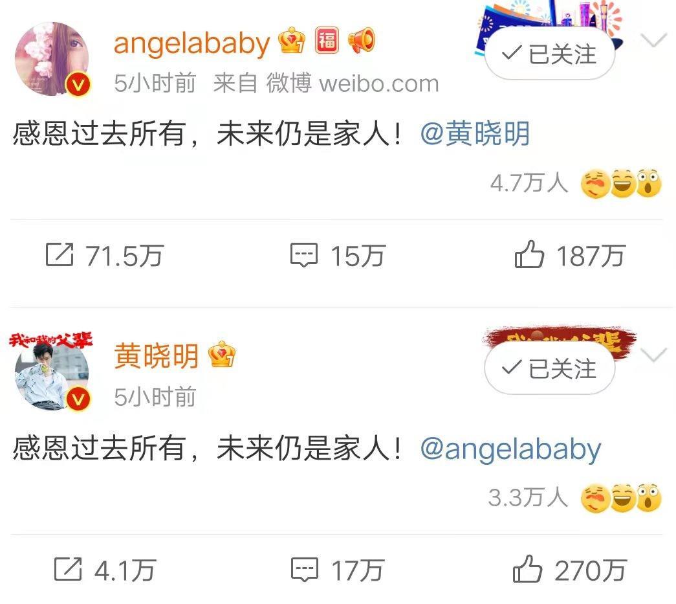Viewport: 676px width, 604px height.
Task: Expand the chevron menu on angelababy's post
Action: coord(654,41)
